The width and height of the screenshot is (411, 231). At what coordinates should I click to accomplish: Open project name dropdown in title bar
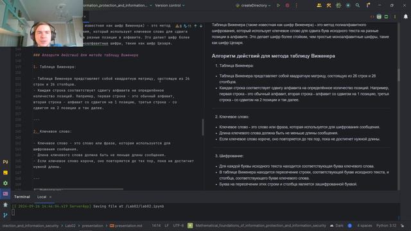118,6
